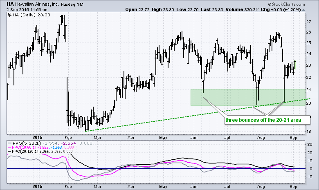The height and width of the screenshot is (190, 319).
Task: Click the PPO(10,60,1) indicator legend label
Action: [x=24, y=148]
